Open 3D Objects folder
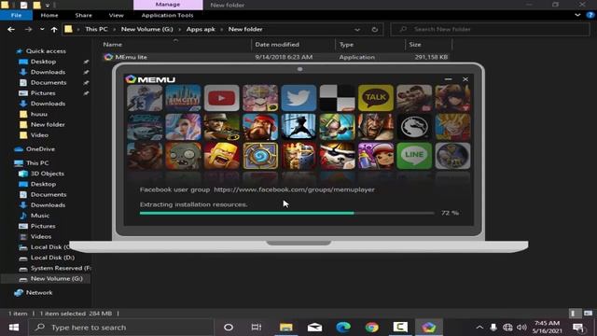 point(48,174)
